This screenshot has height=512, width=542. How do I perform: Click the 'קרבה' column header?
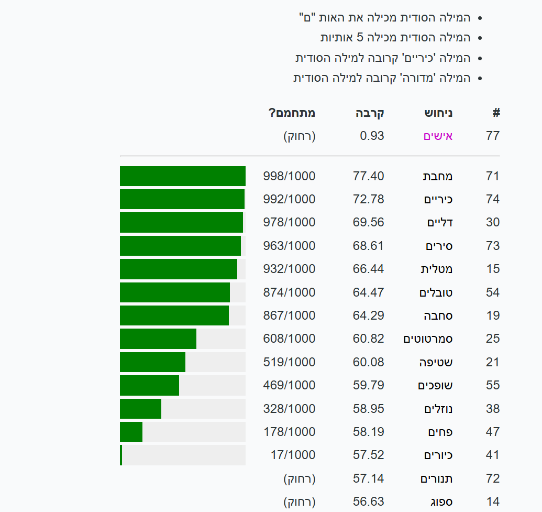pos(370,113)
